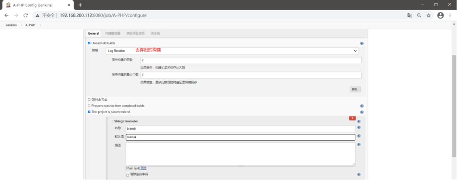Click the address bar URL
This screenshot has height=180, width=457.
(103, 15)
